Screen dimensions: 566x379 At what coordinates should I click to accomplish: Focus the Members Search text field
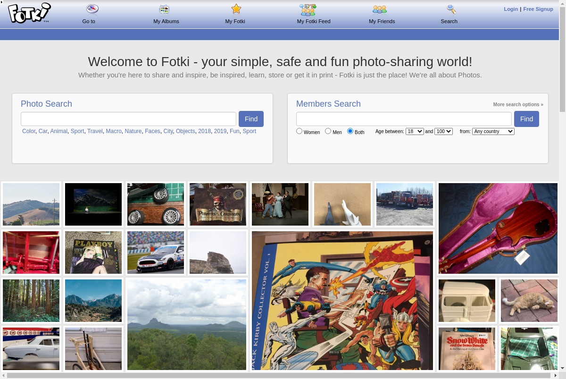(x=404, y=119)
